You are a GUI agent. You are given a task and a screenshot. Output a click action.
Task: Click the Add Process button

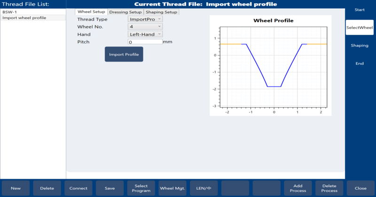(x=298, y=188)
